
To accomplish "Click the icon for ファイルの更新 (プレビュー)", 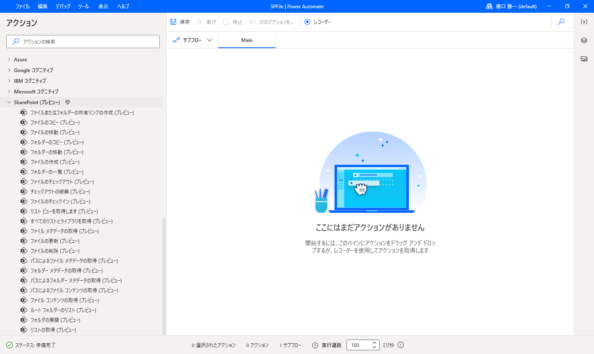I will [x=24, y=241].
